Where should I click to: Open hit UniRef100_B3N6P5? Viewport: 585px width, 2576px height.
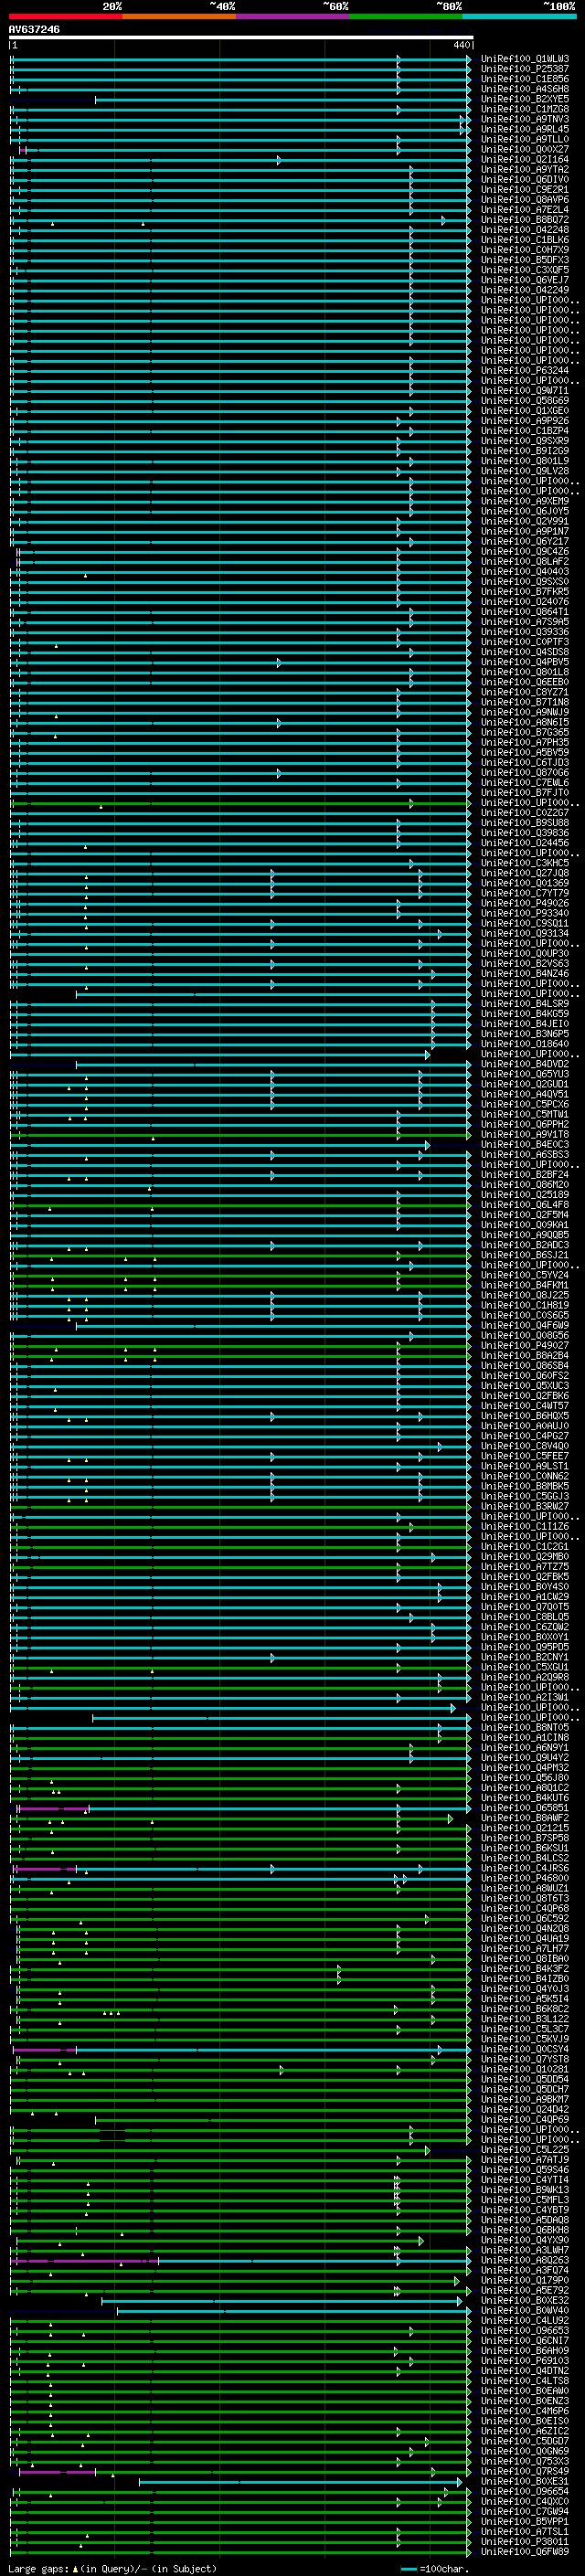tap(525, 1034)
